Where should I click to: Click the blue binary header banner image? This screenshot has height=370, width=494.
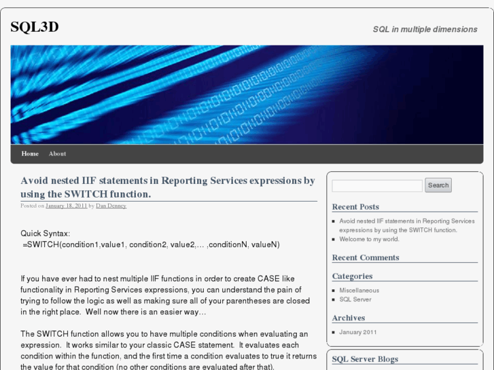tap(247, 95)
